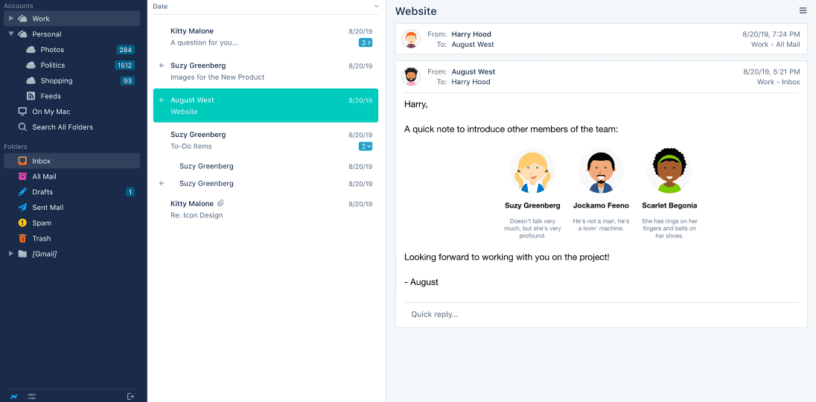Click the Harry Hood sender name
Screen dimensions: 816x402
tap(471, 34)
